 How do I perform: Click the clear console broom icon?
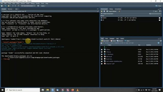coord(98,11)
